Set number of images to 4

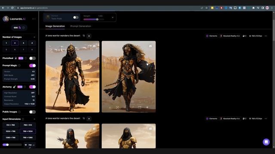point(32,43)
